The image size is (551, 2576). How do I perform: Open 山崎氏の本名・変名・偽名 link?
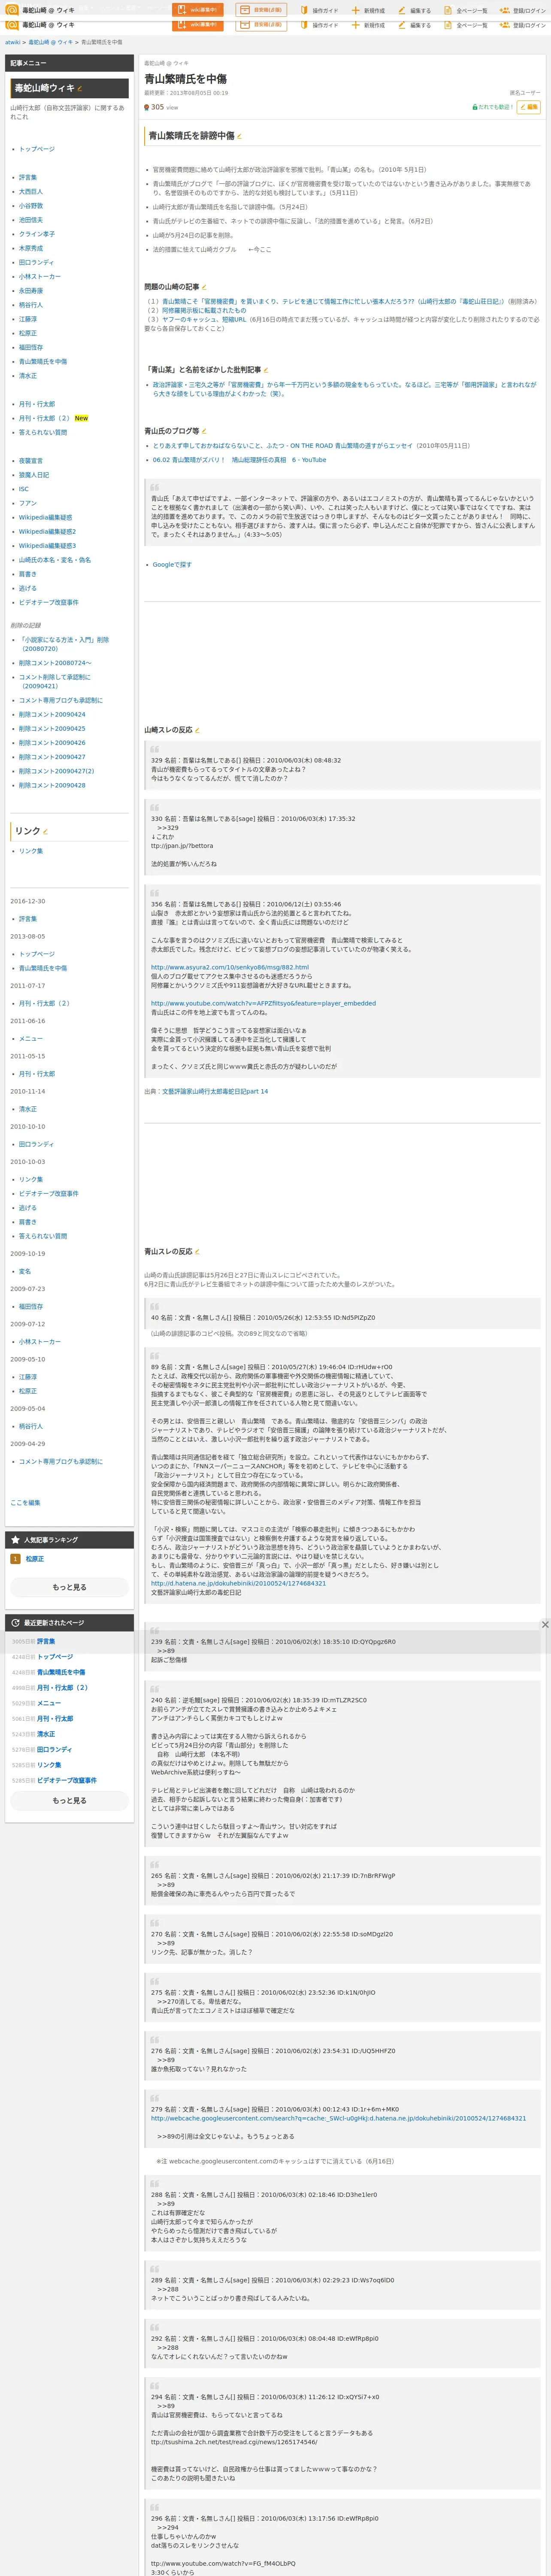55,560
